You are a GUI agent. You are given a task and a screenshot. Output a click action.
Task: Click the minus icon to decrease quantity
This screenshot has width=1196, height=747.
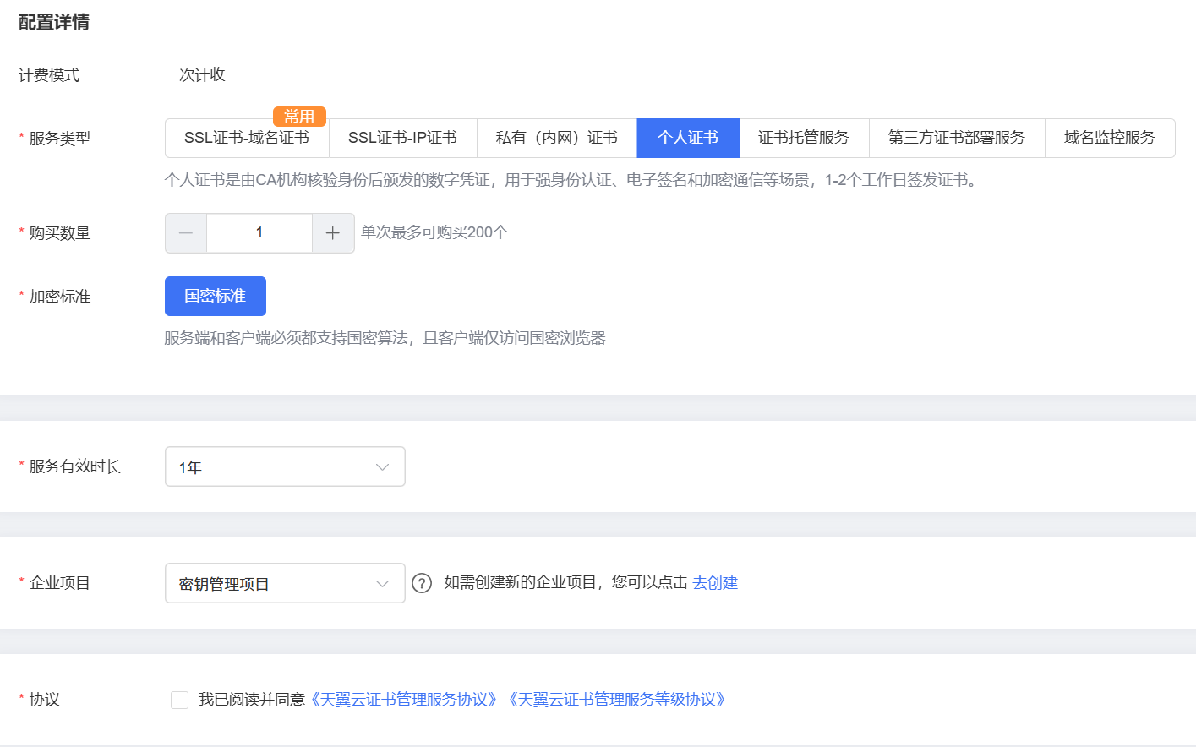(186, 233)
